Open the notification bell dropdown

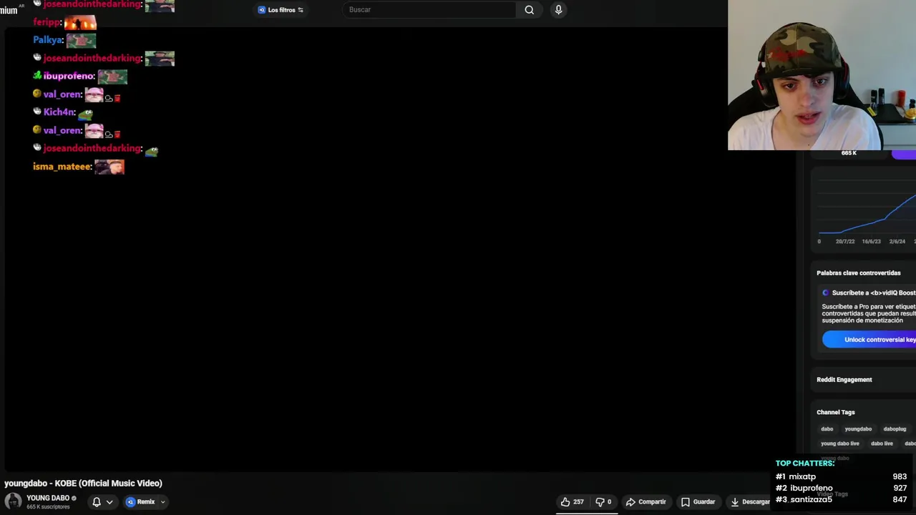[x=102, y=502]
